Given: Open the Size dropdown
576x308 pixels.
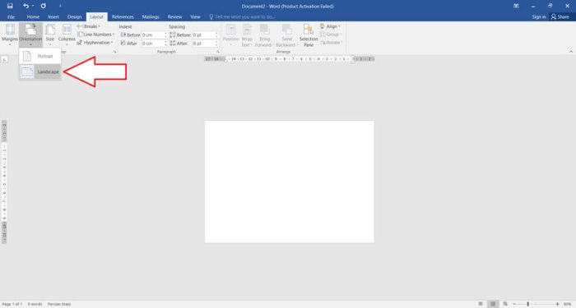Looking at the screenshot, I should click(x=50, y=34).
